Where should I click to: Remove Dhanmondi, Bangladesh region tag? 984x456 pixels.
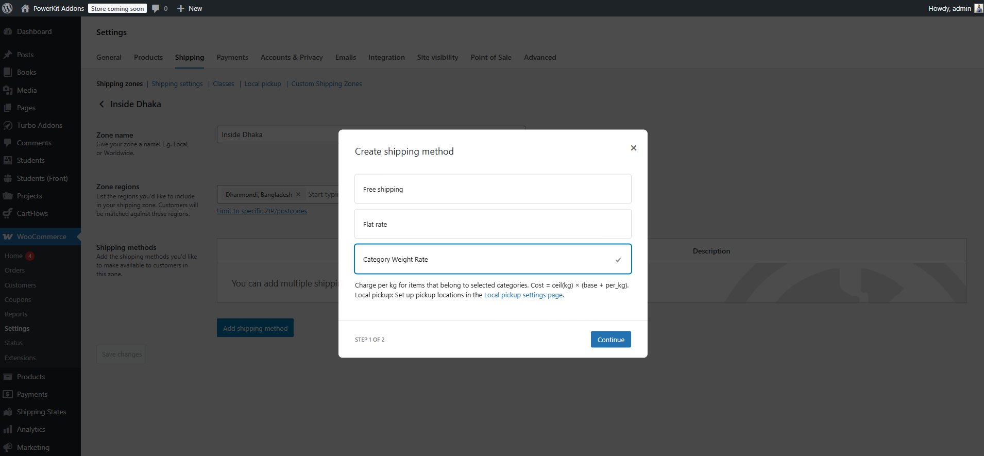(298, 194)
